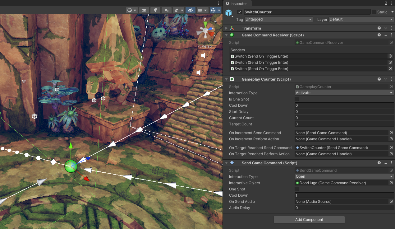Viewport: 395px width, 229px height.
Task: Click the Target Count input field
Action: click(x=344, y=124)
